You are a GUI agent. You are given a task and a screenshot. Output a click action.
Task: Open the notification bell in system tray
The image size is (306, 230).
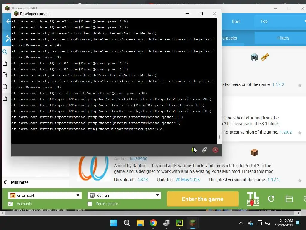(298, 223)
